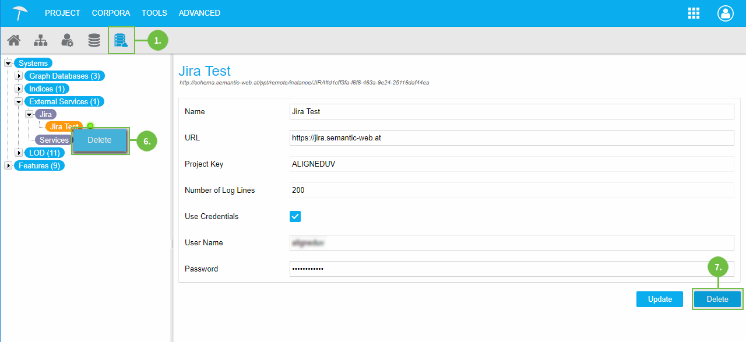Select Graph Databases (3) tree item
The image size is (746, 342).
point(65,76)
